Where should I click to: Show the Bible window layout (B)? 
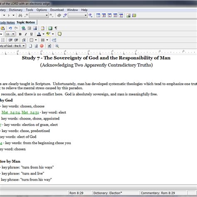pos(104,15)
